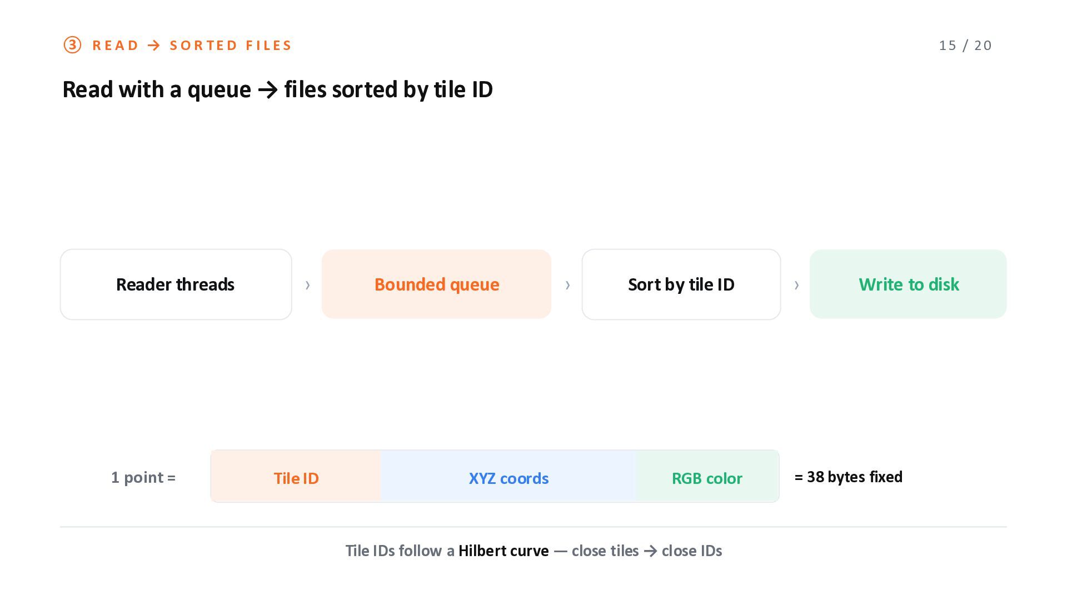1067x600 pixels.
Task: Click the blue XYZ coords segment
Action: click(x=508, y=477)
